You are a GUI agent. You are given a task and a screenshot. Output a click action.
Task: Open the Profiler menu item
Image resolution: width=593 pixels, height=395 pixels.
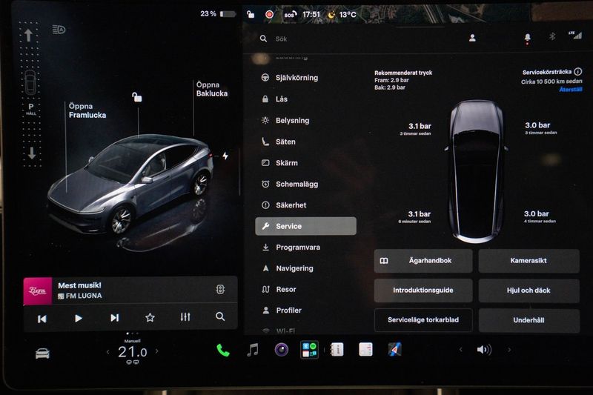pos(282,310)
